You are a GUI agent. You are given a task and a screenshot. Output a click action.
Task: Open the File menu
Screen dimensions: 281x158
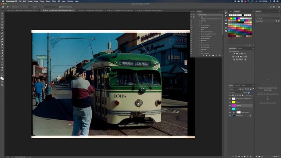click(20, 1)
